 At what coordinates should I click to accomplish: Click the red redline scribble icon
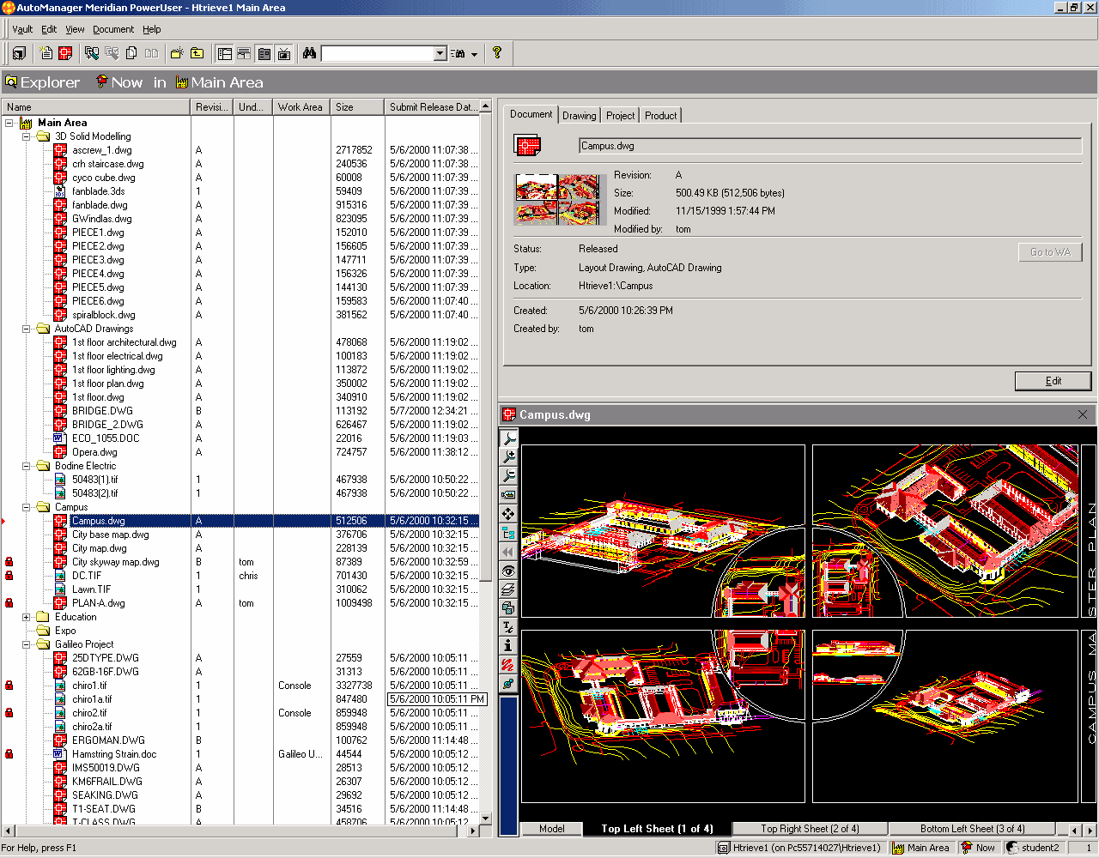coord(508,665)
